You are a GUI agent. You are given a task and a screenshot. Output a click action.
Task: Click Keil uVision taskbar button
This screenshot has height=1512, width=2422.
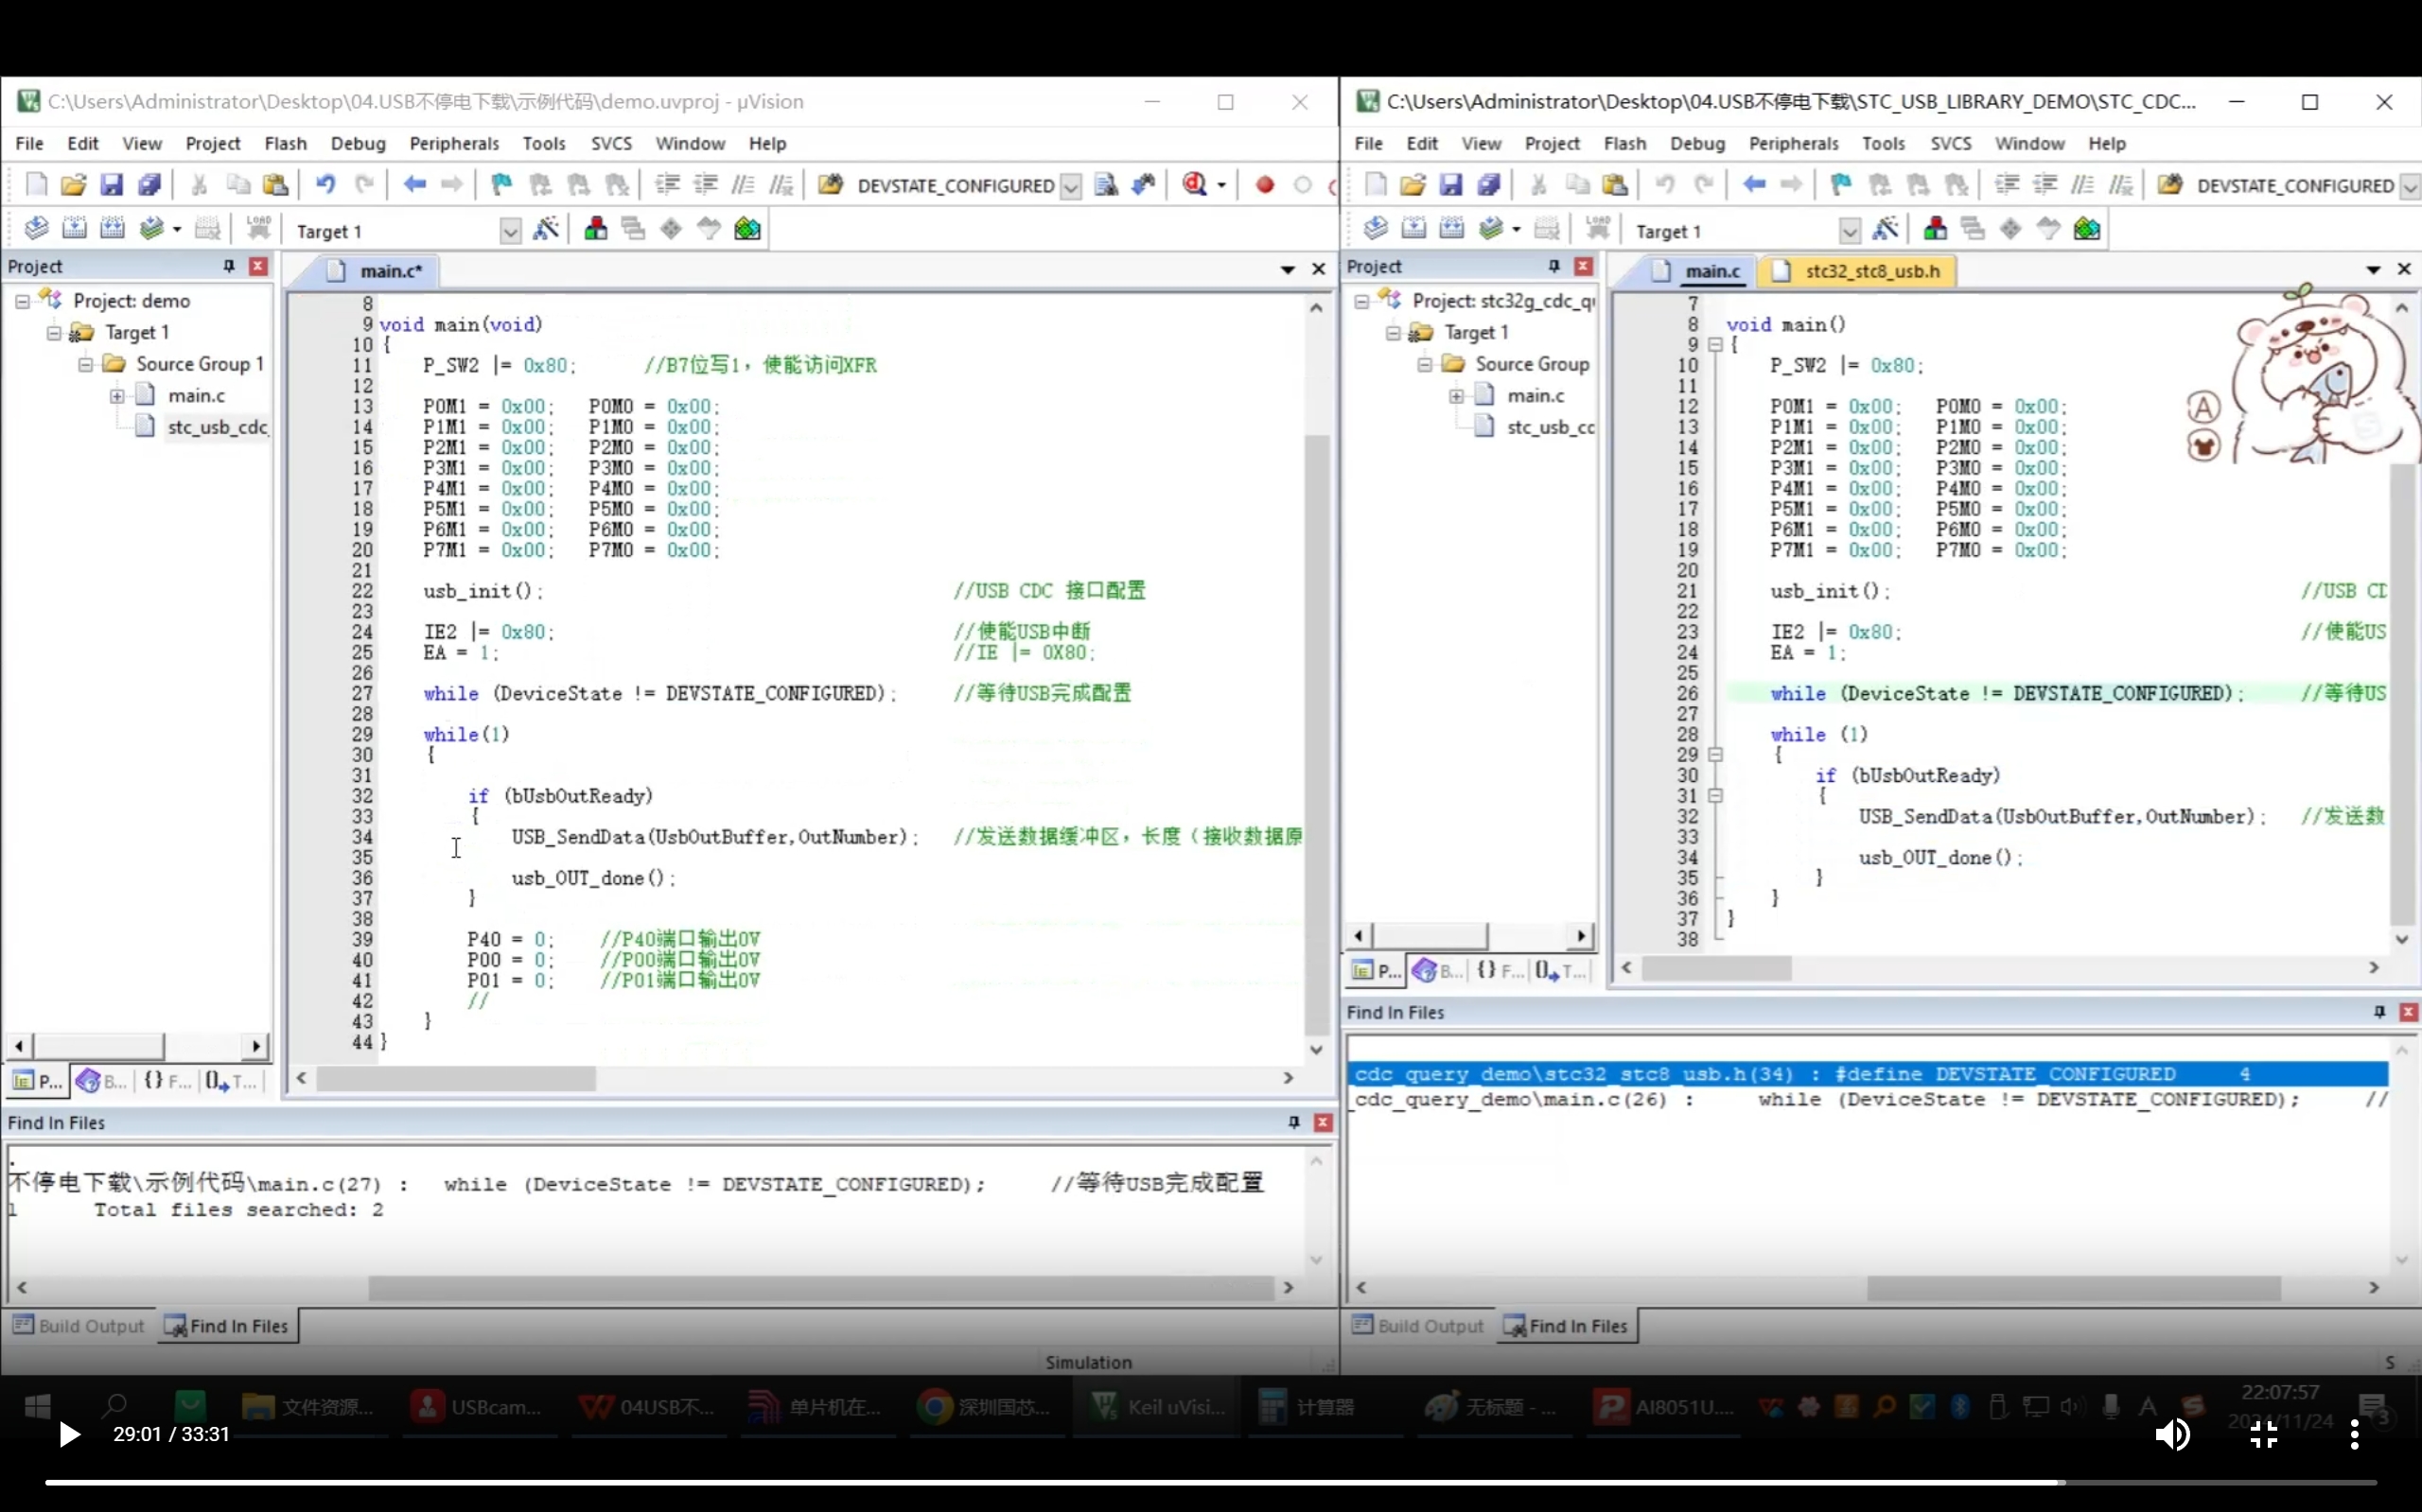point(1157,1408)
